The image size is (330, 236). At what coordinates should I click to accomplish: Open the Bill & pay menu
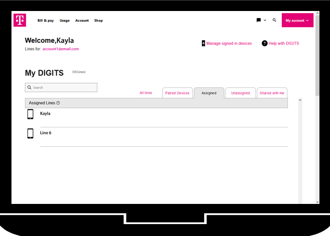coord(46,20)
